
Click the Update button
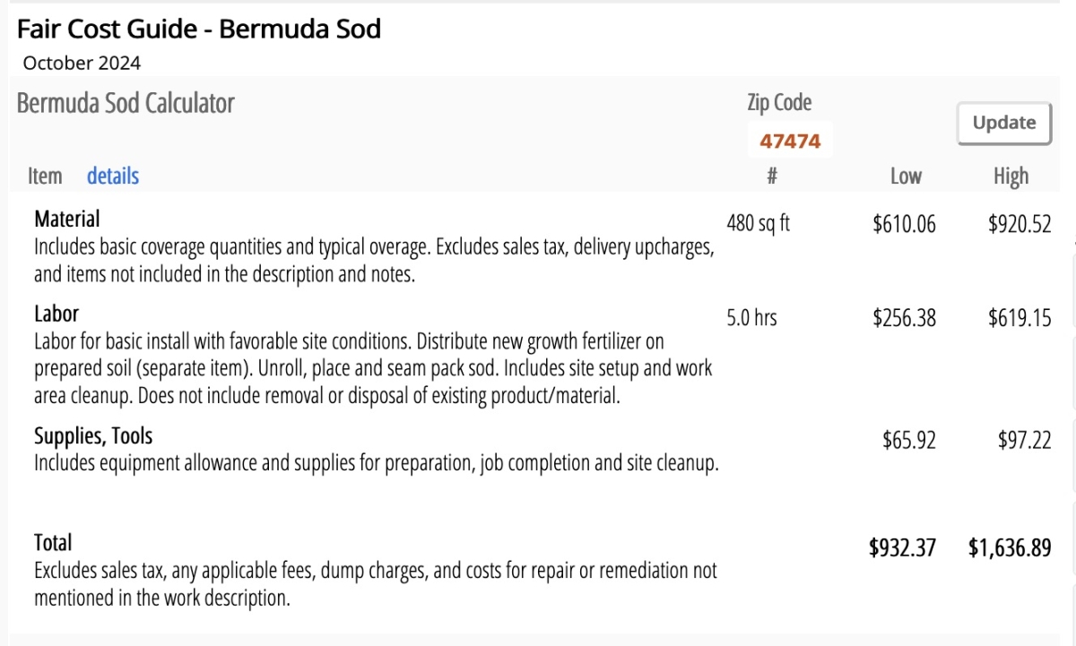(x=1003, y=123)
